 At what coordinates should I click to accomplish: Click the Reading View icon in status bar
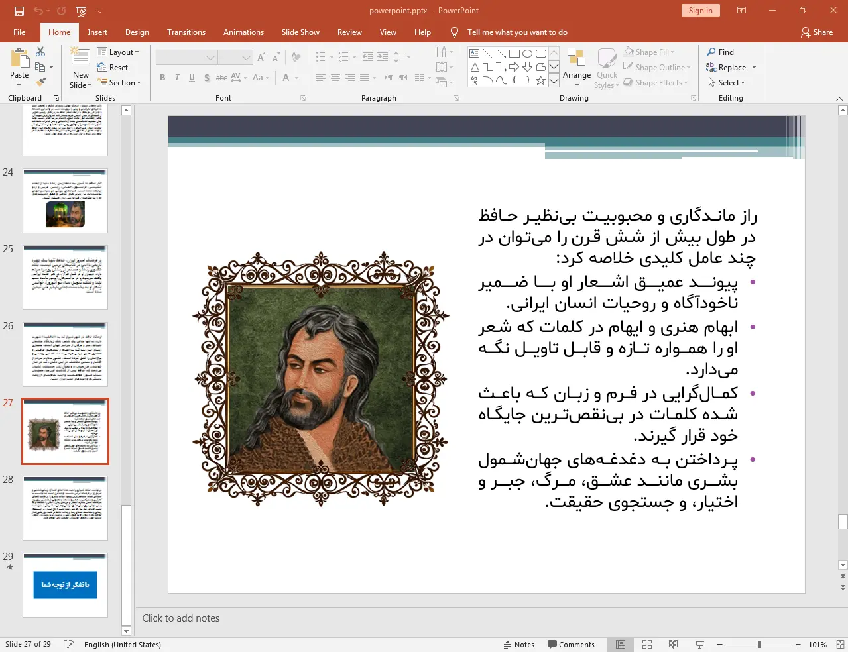pyautogui.click(x=673, y=645)
